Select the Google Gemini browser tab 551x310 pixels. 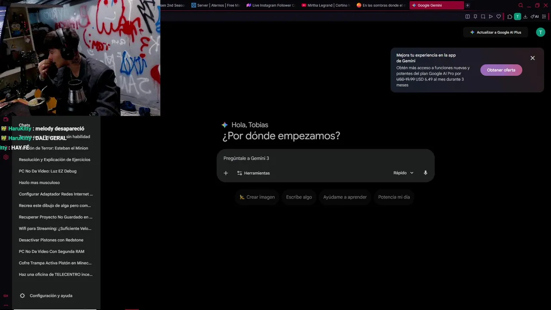(436, 5)
